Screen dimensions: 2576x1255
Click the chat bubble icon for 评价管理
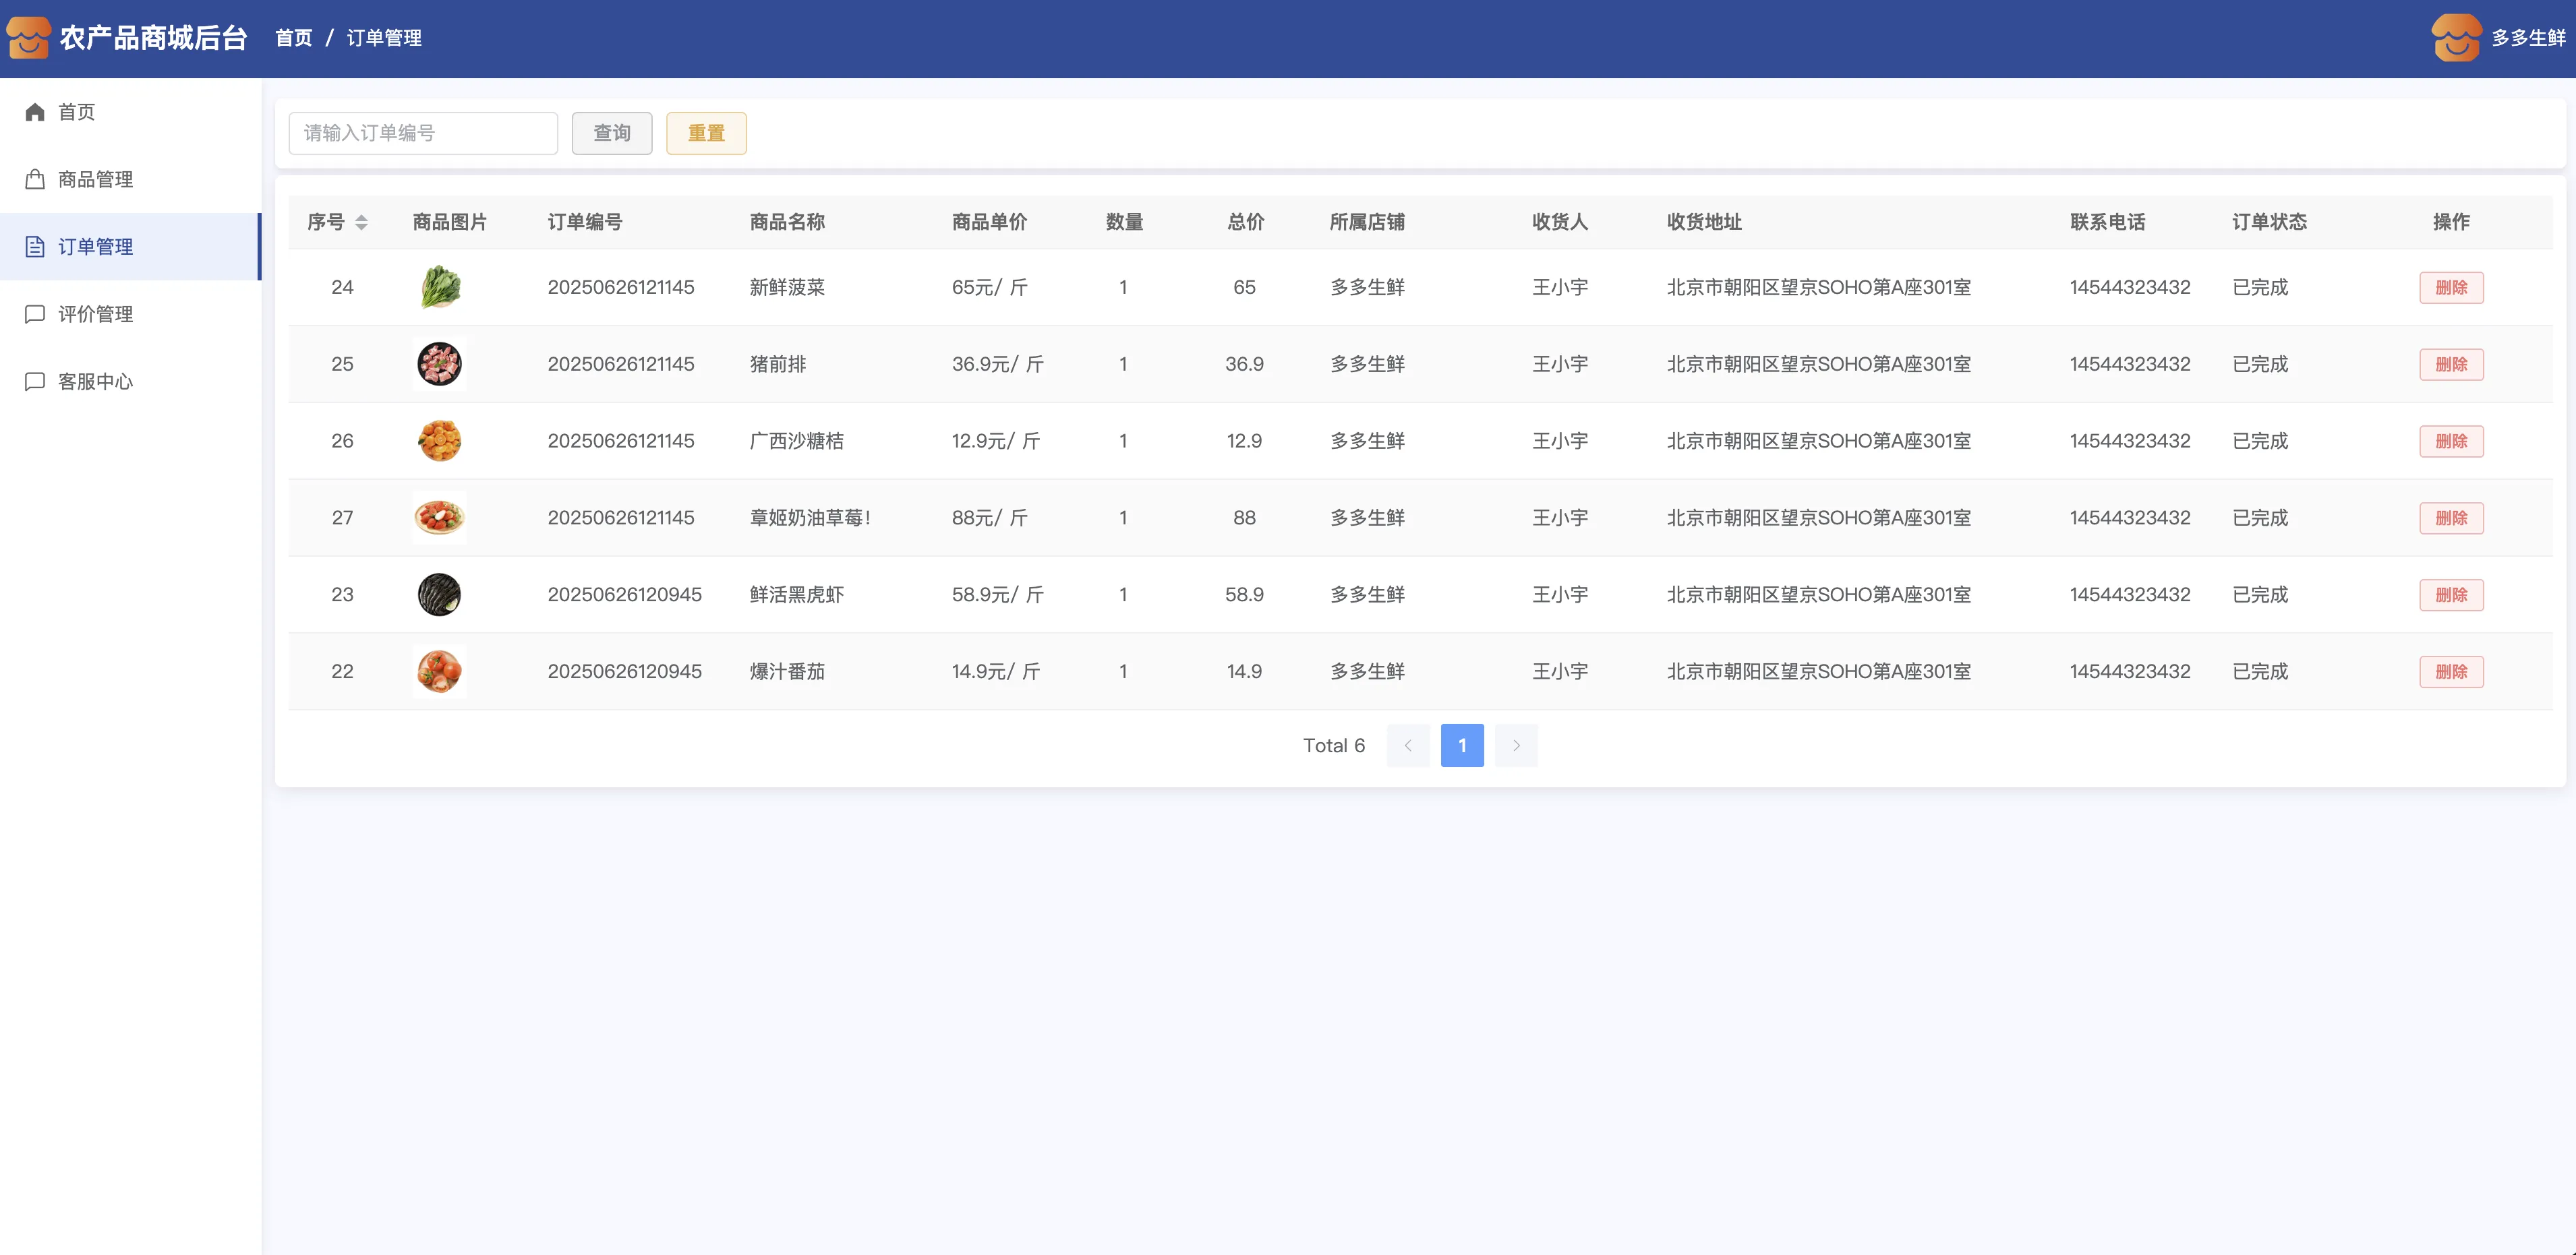pyautogui.click(x=35, y=314)
